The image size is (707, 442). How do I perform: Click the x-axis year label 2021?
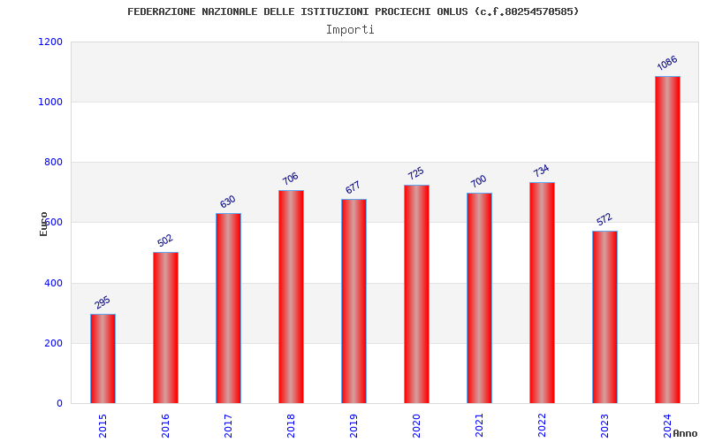479,426
